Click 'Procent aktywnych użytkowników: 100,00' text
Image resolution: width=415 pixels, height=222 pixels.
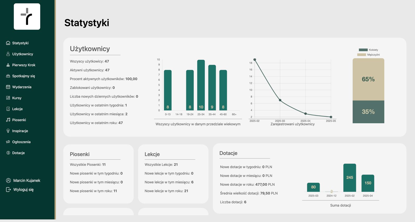point(103,79)
